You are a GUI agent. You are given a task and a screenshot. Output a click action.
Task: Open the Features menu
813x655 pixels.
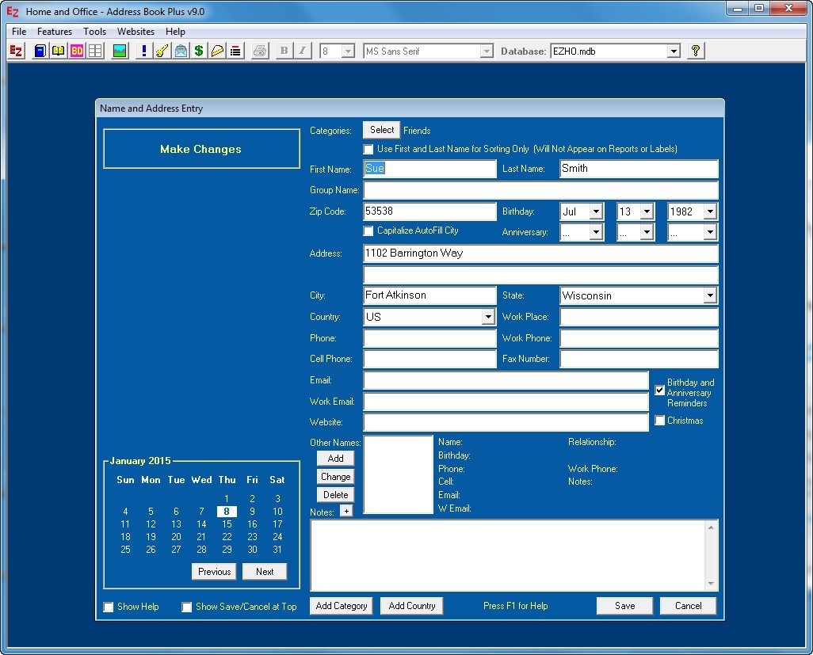[54, 31]
